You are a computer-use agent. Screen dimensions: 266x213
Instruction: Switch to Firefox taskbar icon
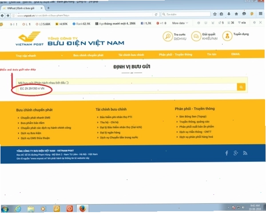pos(83,209)
